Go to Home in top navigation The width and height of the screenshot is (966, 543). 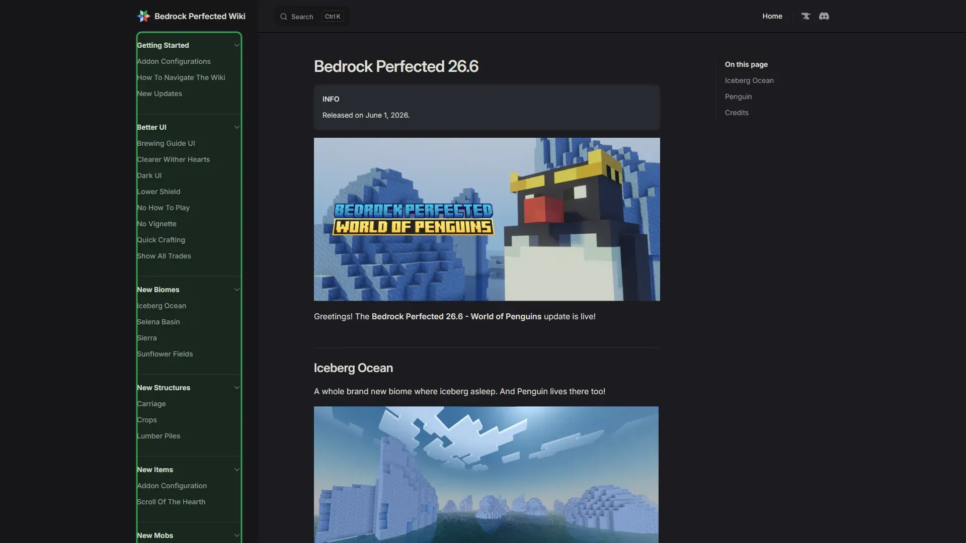(x=772, y=16)
